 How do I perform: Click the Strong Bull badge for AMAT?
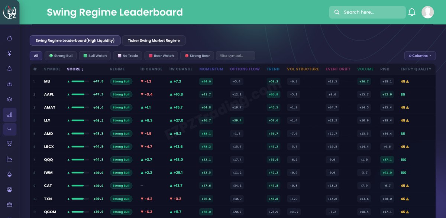(121, 108)
